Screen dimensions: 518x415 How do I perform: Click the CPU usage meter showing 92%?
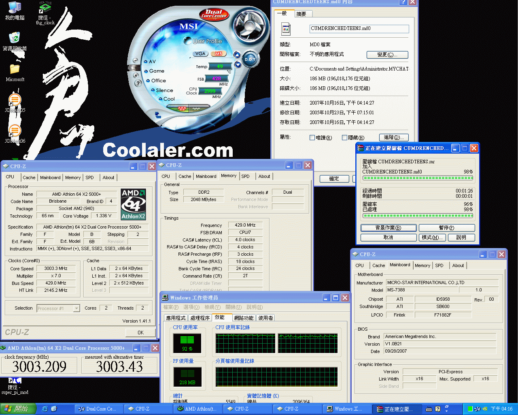(187, 343)
